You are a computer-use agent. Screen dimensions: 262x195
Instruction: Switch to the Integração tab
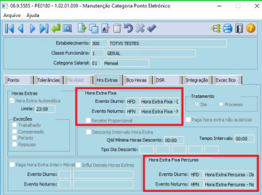click(197, 80)
